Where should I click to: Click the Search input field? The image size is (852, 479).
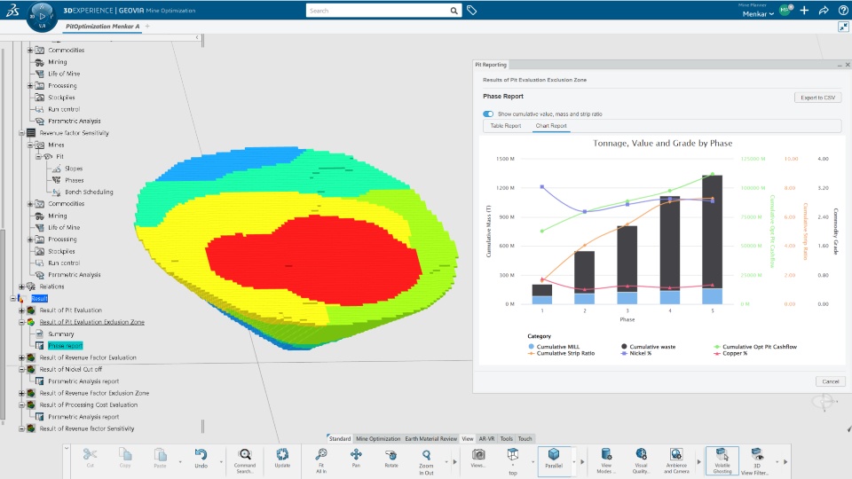tap(378, 11)
